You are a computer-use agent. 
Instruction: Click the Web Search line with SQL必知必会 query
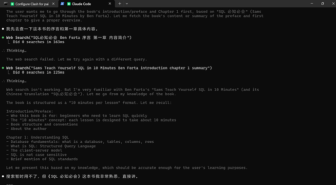pos(69,37)
